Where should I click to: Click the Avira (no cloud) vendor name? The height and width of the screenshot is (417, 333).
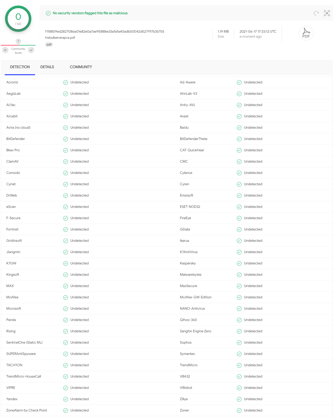18,128
